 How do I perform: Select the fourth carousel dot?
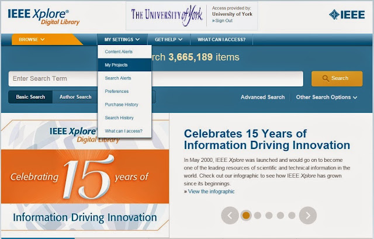280,216
